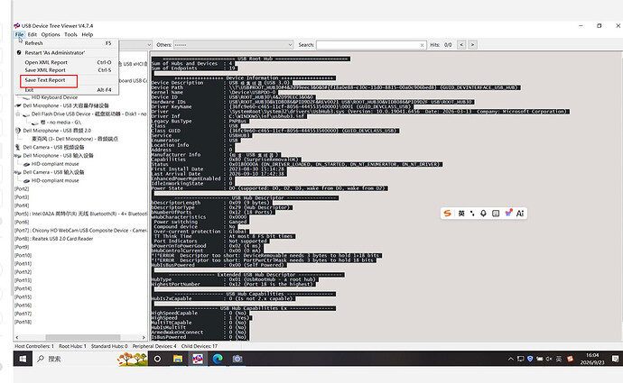The height and width of the screenshot is (383, 623).
Task: Select the Dell Microphone mass storage device icon
Action: (18, 105)
